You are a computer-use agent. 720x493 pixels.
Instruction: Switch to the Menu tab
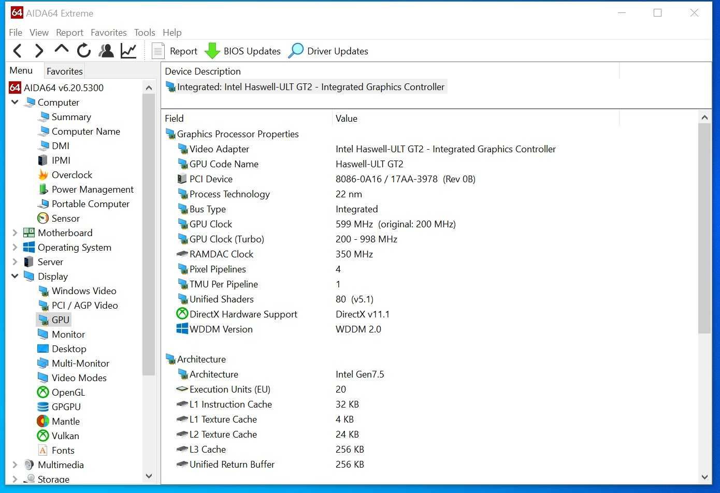click(x=21, y=70)
